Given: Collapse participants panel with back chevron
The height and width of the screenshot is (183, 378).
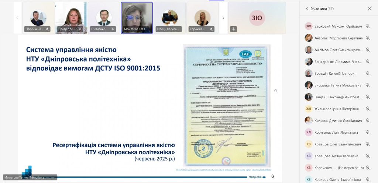Looking at the screenshot, I should point(307,9).
